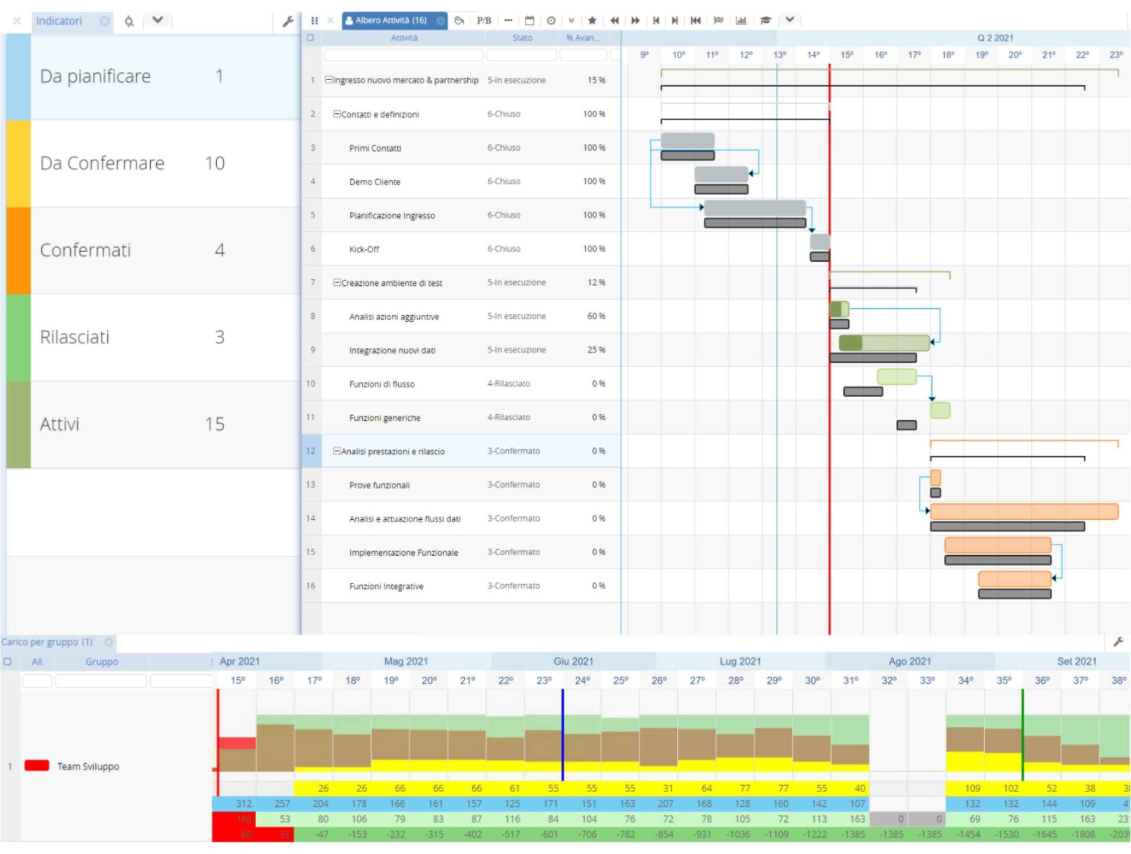The width and height of the screenshot is (1131, 854).
Task: Toggle the select-all checkbox in Attività header
Action: click(x=310, y=38)
